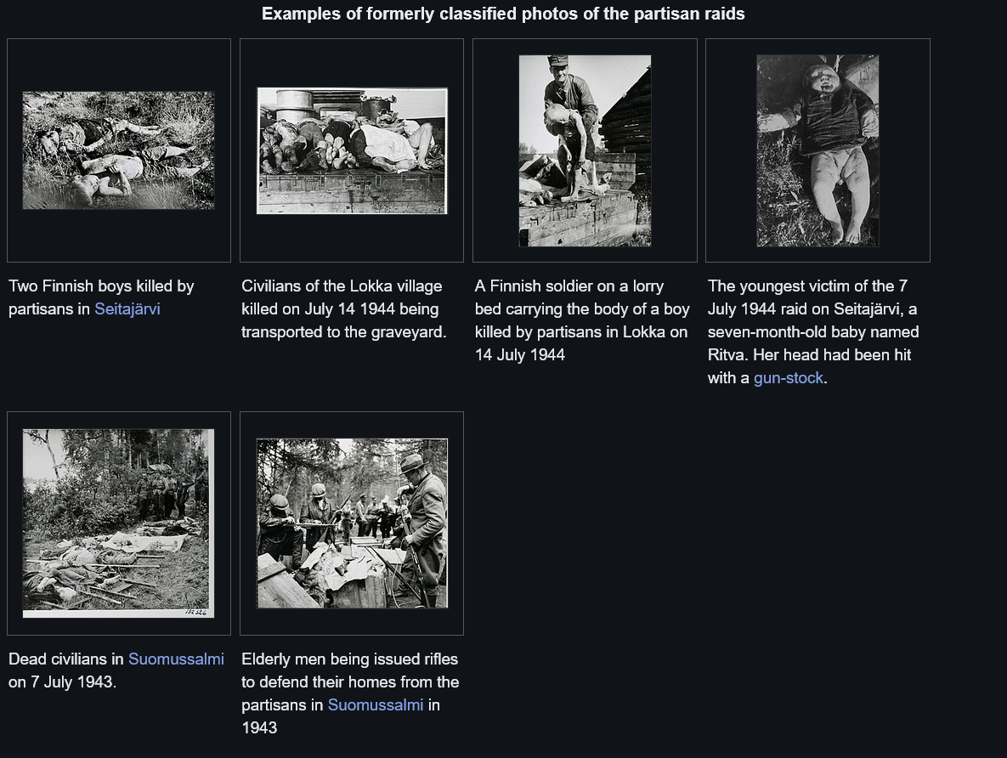View Dead civilians in Suomussalmi photo
Screen dimensions: 1007x758
pos(118,523)
